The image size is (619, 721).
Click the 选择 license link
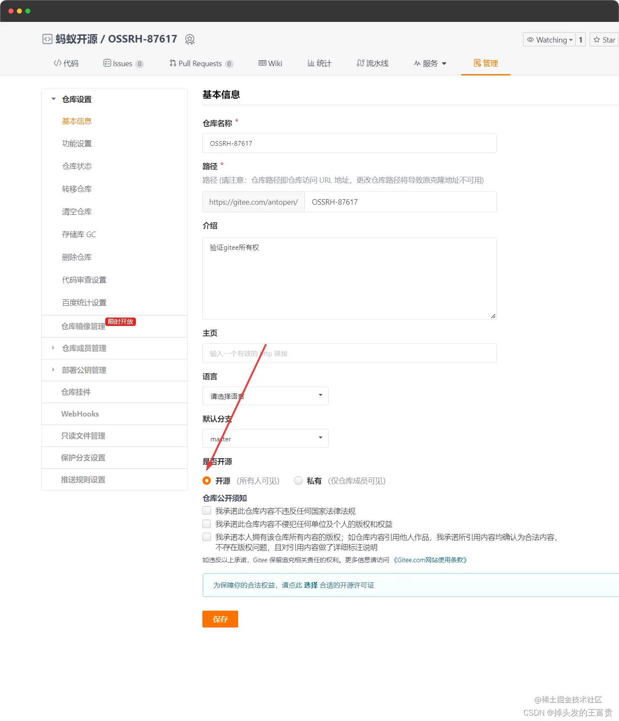311,585
